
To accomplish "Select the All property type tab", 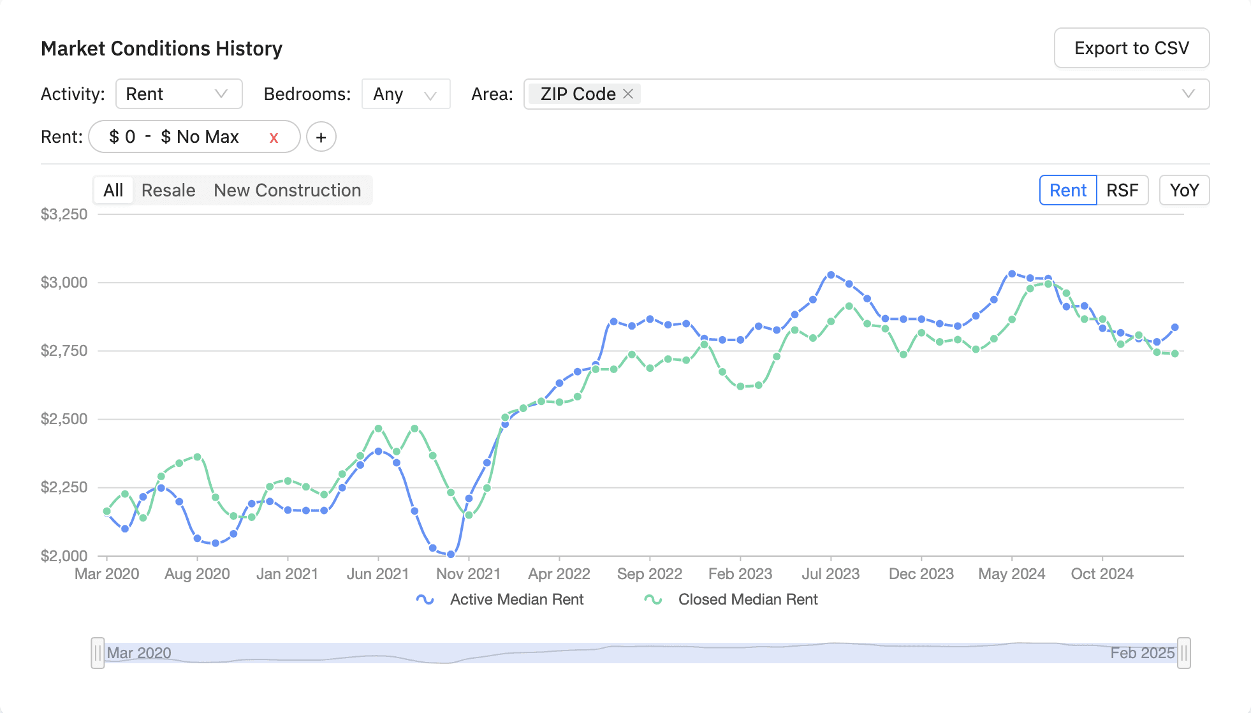I will tap(113, 190).
